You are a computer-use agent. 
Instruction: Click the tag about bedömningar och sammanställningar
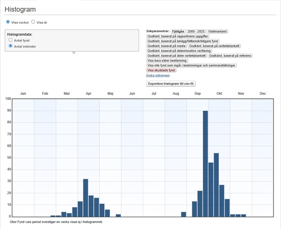(191, 65)
